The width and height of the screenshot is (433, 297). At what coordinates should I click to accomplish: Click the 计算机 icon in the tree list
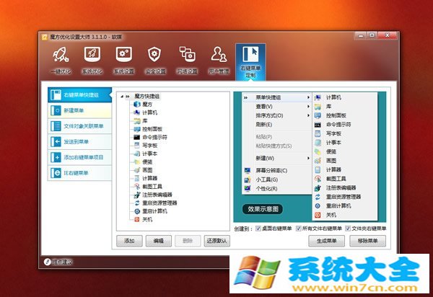(x=137, y=112)
